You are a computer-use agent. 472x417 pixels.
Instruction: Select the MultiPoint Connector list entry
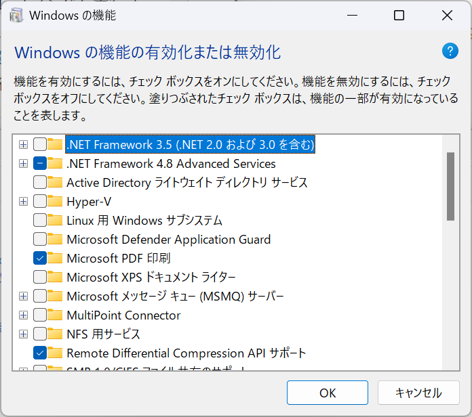123,315
